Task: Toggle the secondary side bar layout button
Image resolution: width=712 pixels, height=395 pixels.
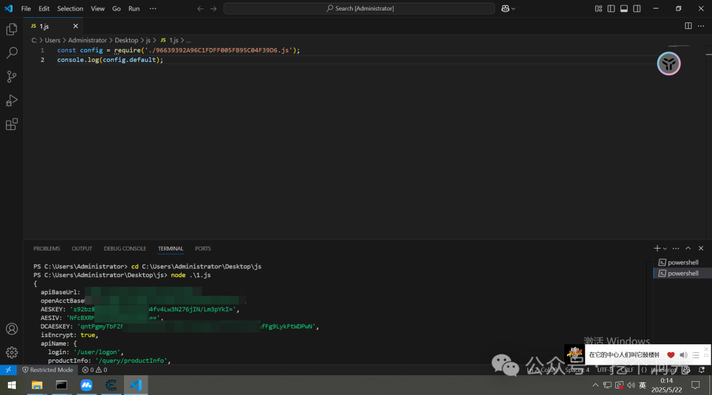Action: [x=637, y=9]
